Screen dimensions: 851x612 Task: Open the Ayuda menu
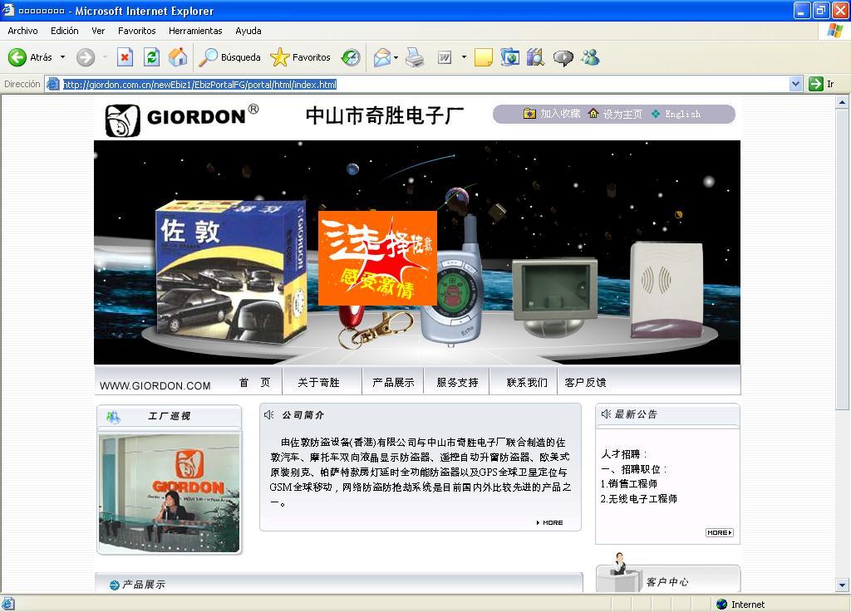248,31
